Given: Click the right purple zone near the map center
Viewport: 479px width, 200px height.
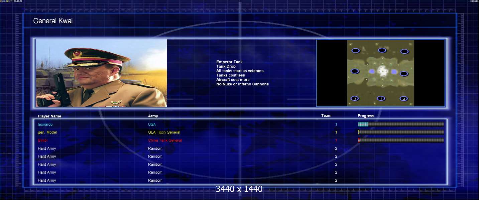Looking at the screenshot, I should point(394,72).
